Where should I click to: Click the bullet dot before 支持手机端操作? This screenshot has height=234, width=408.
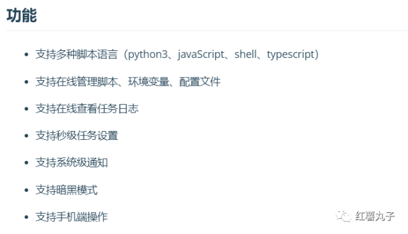click(x=26, y=217)
